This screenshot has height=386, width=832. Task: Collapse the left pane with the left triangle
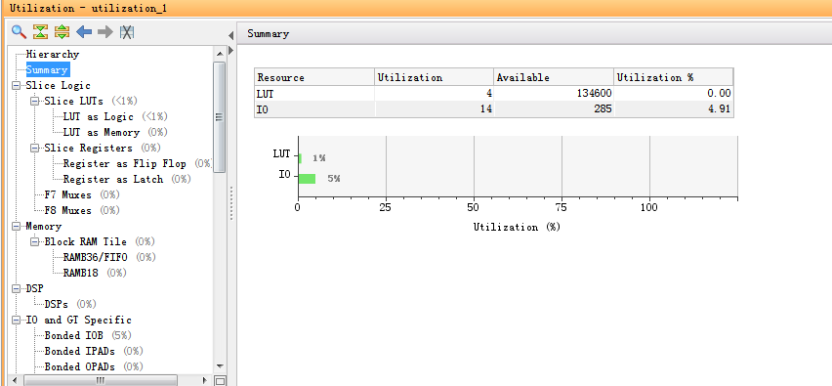pyautogui.click(x=230, y=35)
